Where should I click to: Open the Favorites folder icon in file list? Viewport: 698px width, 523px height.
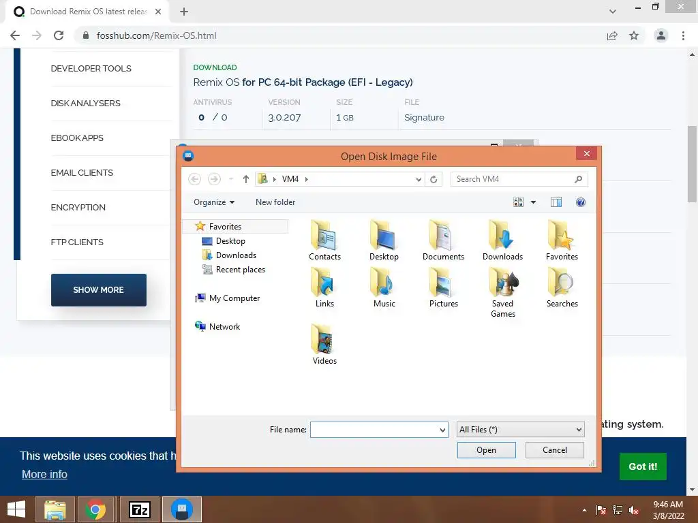562,240
